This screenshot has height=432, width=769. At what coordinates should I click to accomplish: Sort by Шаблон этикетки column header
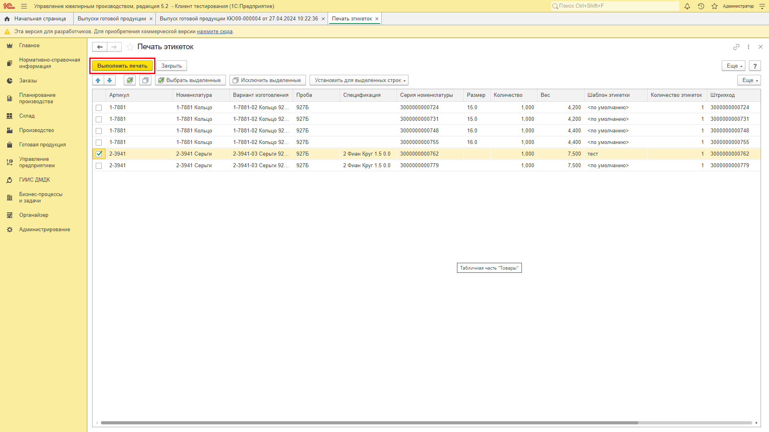click(x=616, y=95)
